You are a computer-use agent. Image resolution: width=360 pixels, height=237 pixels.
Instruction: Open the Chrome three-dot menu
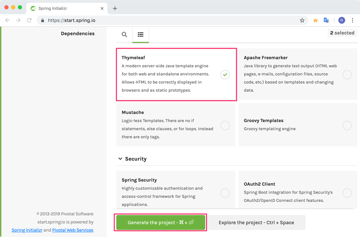[x=353, y=20]
